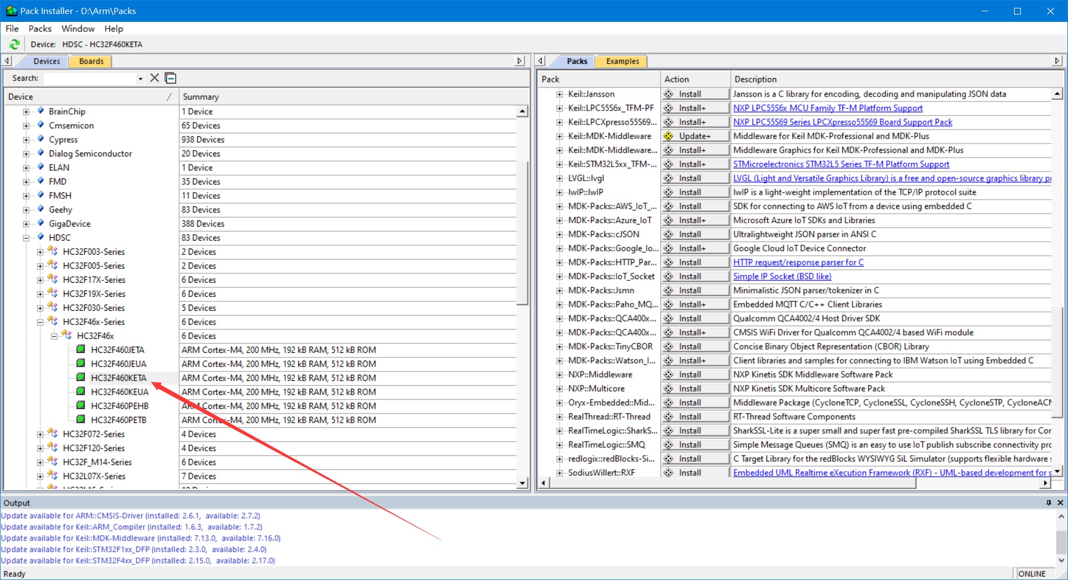The height and width of the screenshot is (580, 1068).
Task: Open the Help menu
Action: (x=113, y=29)
